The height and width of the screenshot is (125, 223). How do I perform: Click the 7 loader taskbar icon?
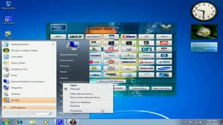click(x=74, y=122)
